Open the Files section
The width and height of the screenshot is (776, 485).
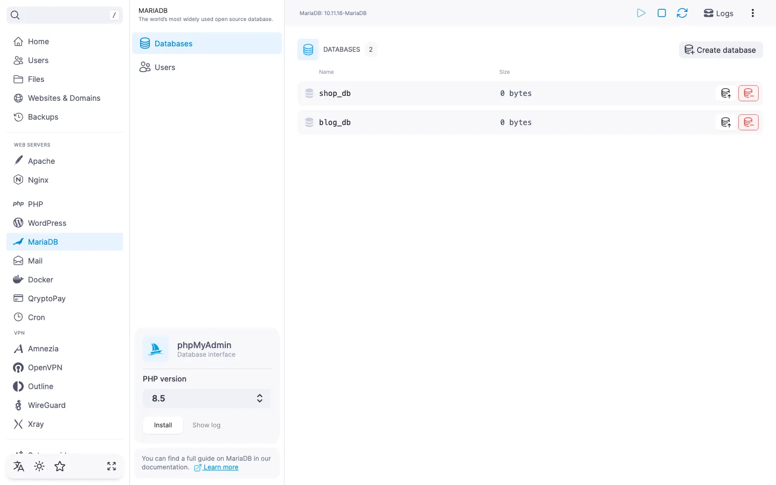(x=65, y=79)
